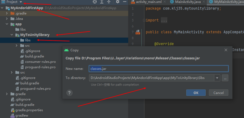Click the gradlew file icon
The image size is (244, 118).
click(12, 115)
